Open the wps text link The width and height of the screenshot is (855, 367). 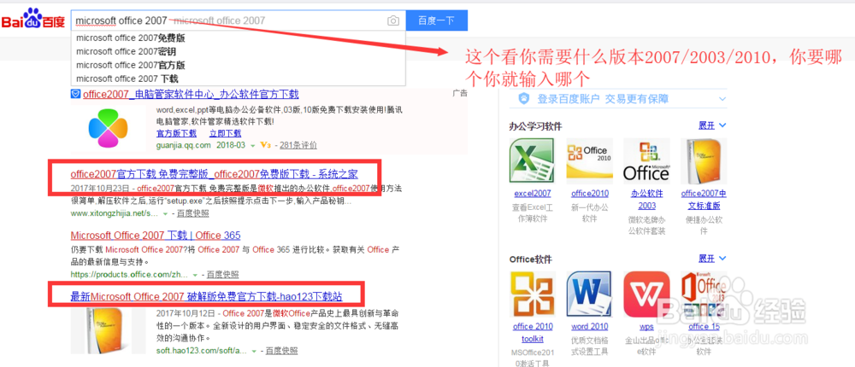click(x=646, y=327)
